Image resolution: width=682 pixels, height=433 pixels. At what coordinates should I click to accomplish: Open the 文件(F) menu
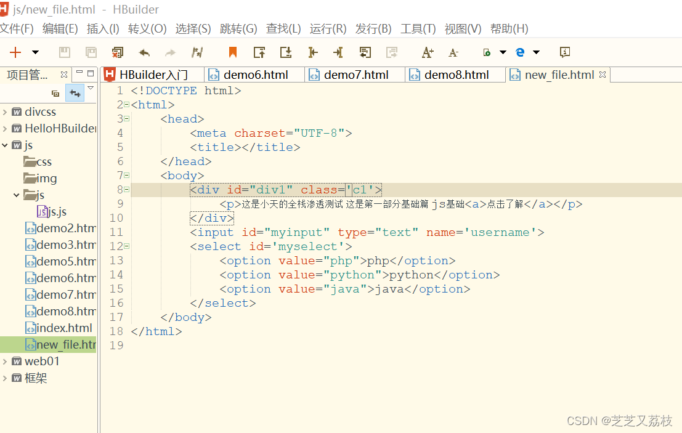coord(17,29)
